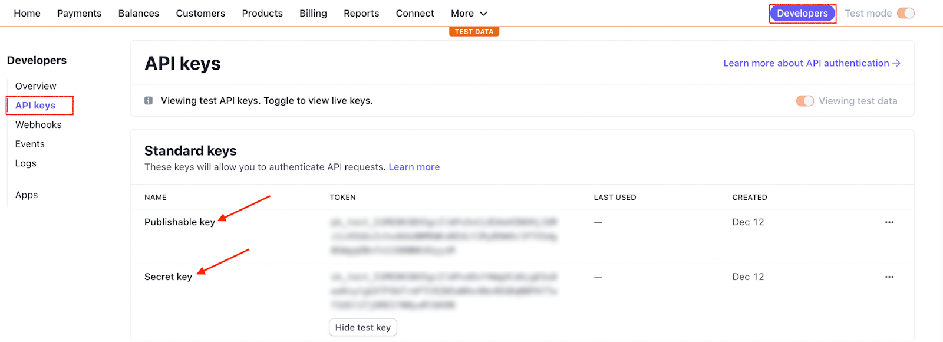Viewport: 943px width, 342px height.
Task: Click the NAME column header
Action: tap(156, 198)
